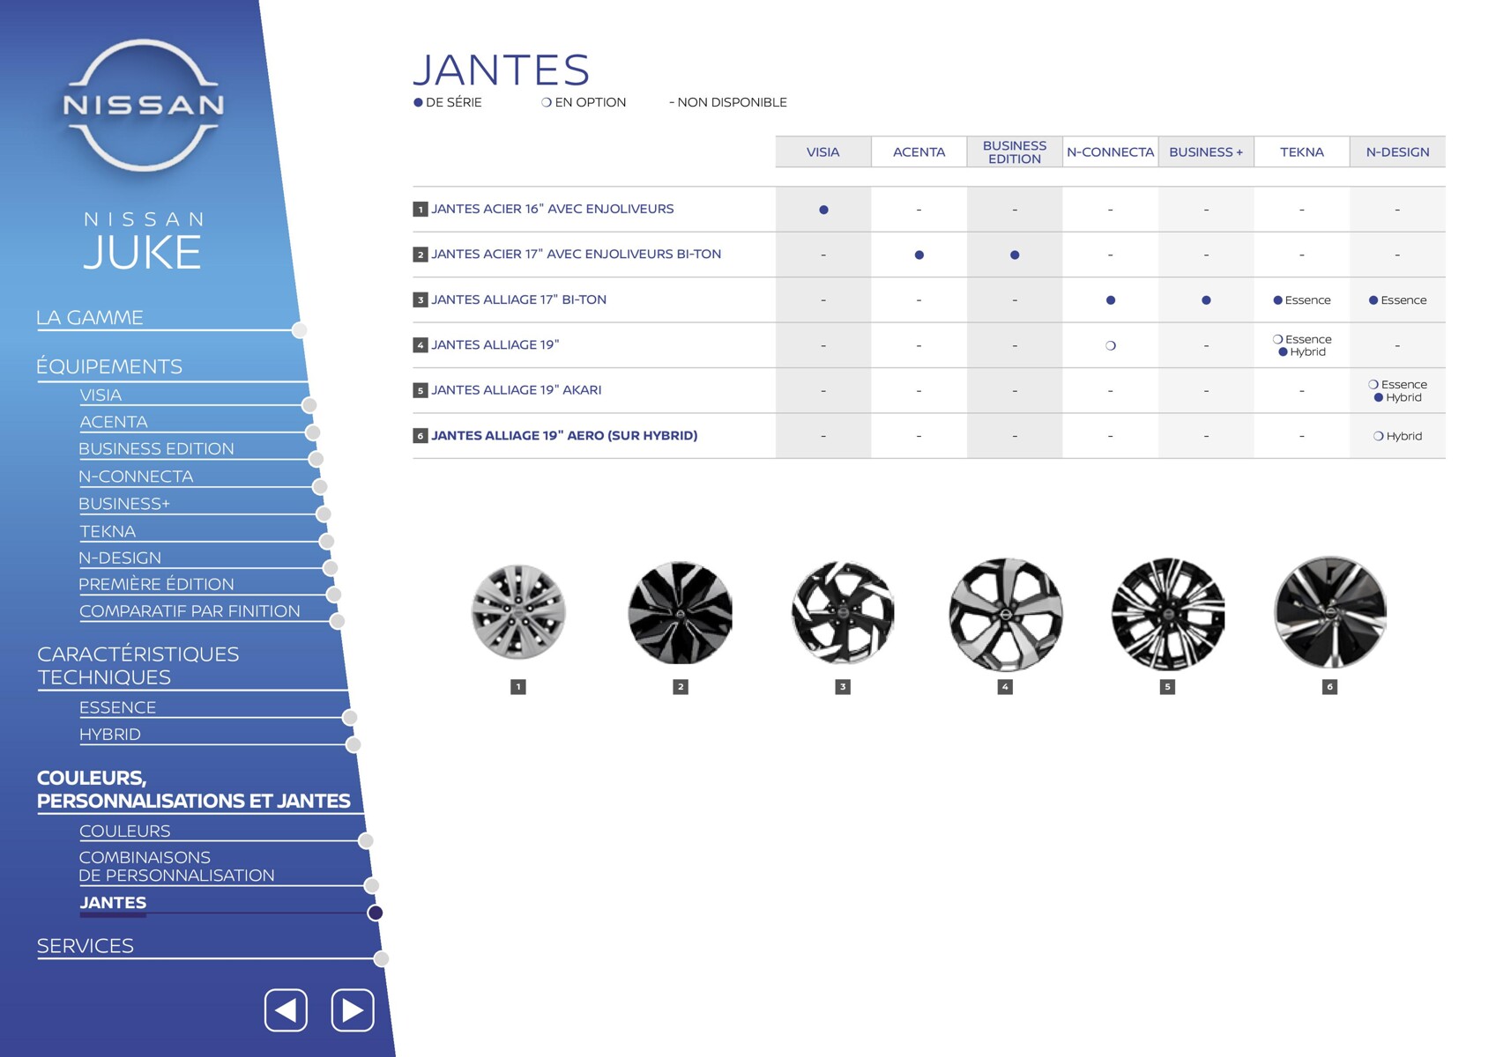Click the dot marker beside HYBRID in sidebar

pyautogui.click(x=354, y=745)
